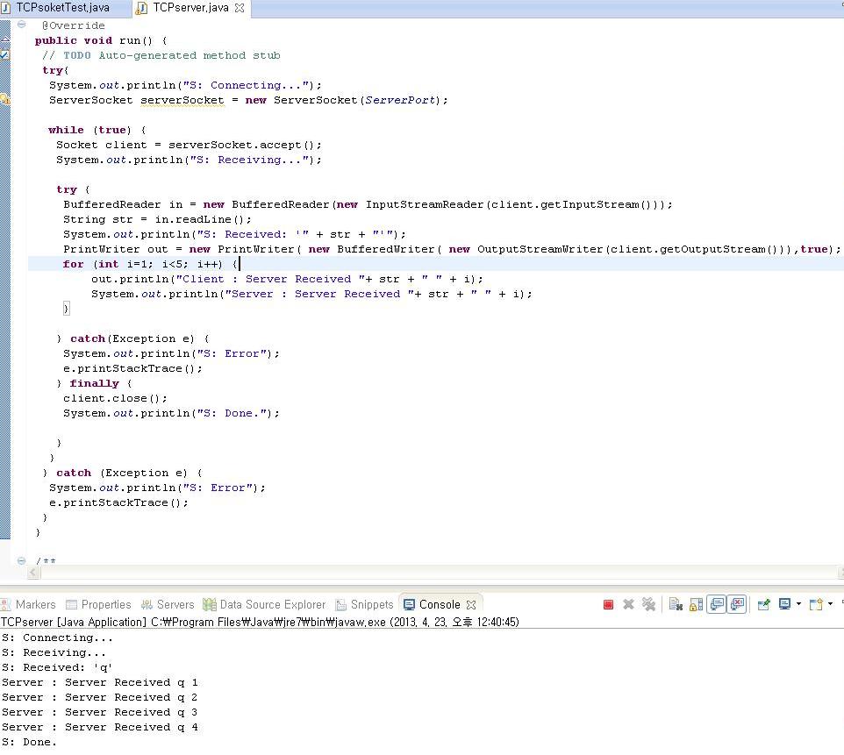Image resolution: width=844 pixels, height=755 pixels.
Task: Open the Display Selected Console dropdown arrow
Action: tap(798, 604)
